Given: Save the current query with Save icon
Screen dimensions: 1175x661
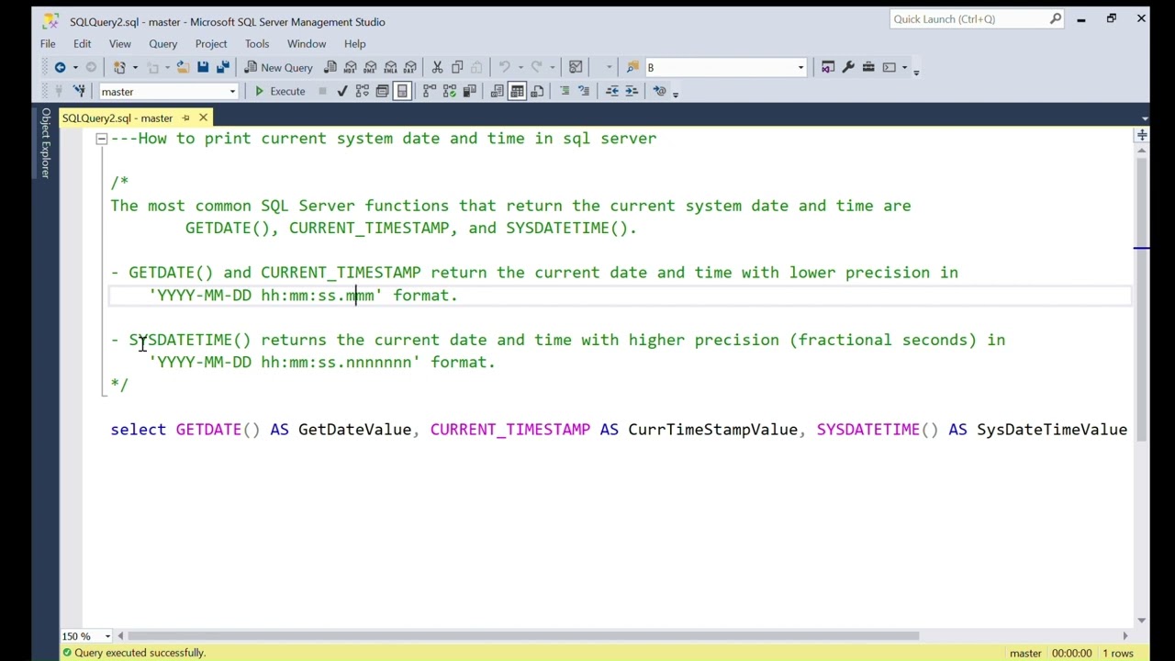Looking at the screenshot, I should [203, 67].
